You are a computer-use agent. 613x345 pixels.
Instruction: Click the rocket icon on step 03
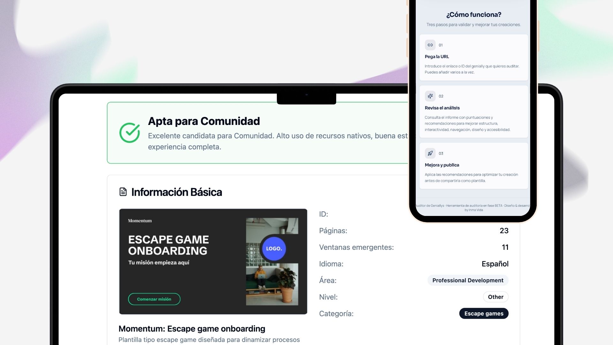click(x=430, y=153)
